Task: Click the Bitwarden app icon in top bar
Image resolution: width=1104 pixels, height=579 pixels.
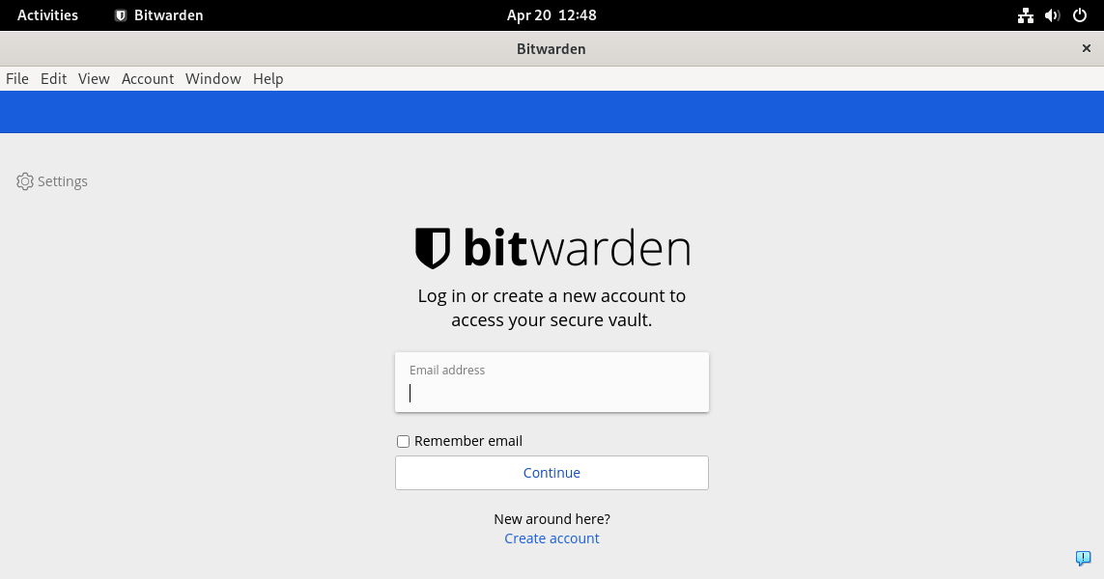Action: click(121, 15)
